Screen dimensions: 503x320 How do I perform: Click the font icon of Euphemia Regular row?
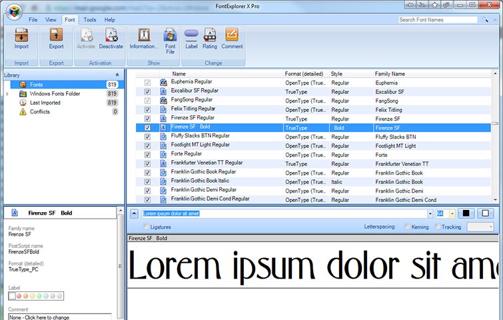(x=163, y=83)
